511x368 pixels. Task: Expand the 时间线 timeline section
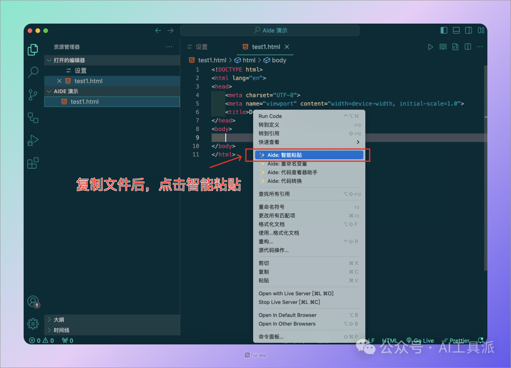(x=112, y=330)
